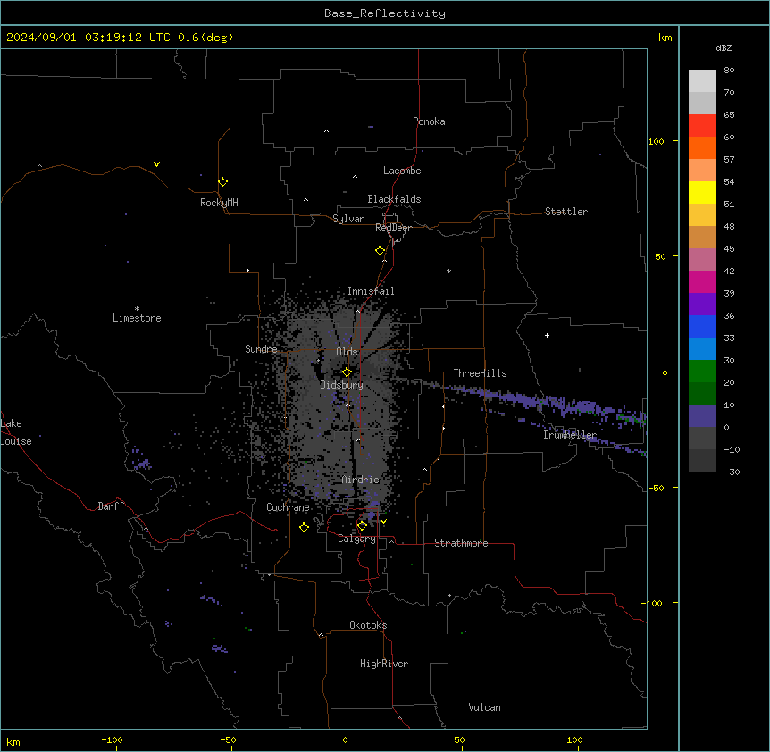Click the Sundre town label
The width and height of the screenshot is (770, 752).
[261, 349]
